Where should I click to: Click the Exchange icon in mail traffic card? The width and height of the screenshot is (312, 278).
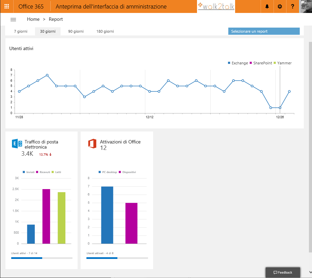click(x=17, y=143)
